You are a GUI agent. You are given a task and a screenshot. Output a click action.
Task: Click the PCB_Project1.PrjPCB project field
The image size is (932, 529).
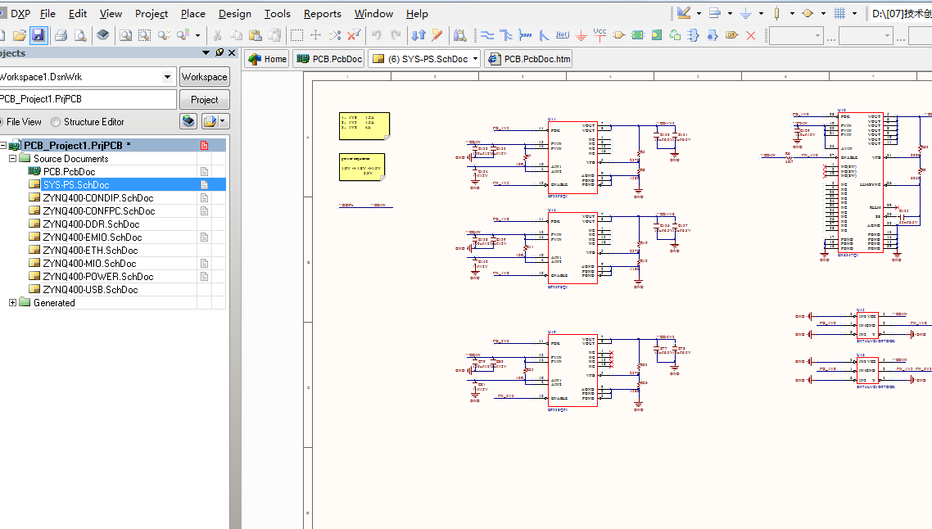tap(88, 99)
